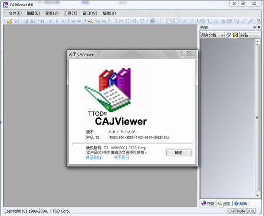
Task: Click the yellow list icon in 书架 panel
Action: coord(235,35)
